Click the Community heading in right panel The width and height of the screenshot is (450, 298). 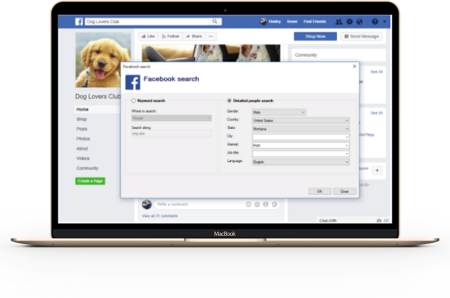tap(306, 55)
